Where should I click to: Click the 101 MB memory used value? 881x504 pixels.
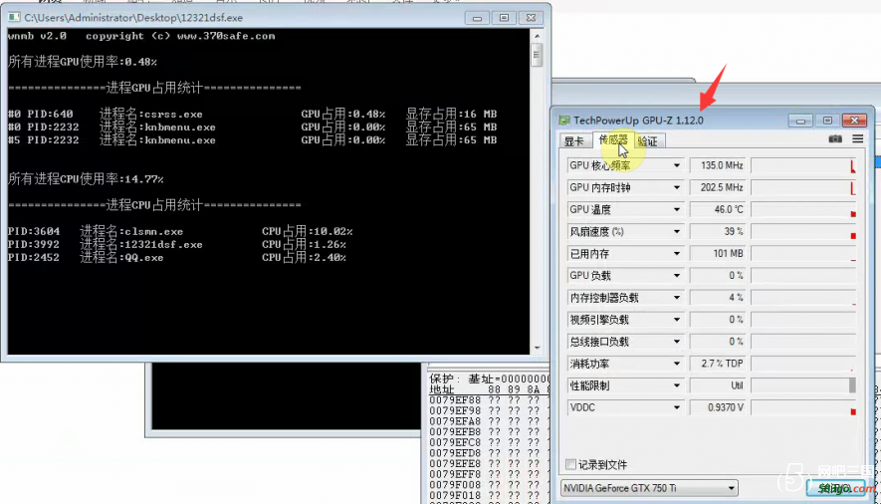718,254
